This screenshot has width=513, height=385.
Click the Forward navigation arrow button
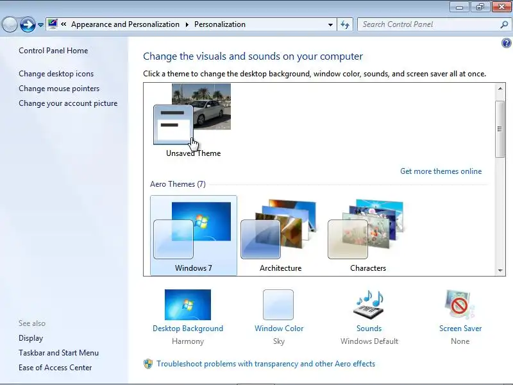point(28,24)
